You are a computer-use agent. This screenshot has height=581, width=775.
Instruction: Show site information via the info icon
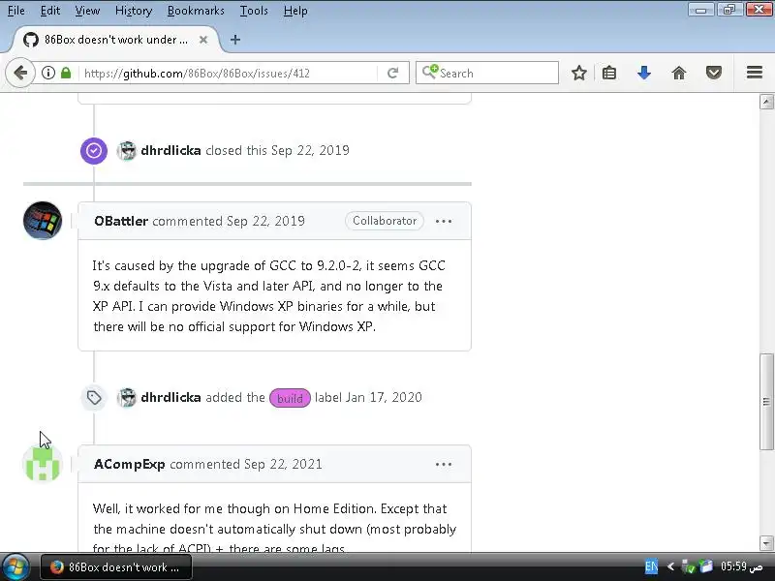[x=47, y=74]
